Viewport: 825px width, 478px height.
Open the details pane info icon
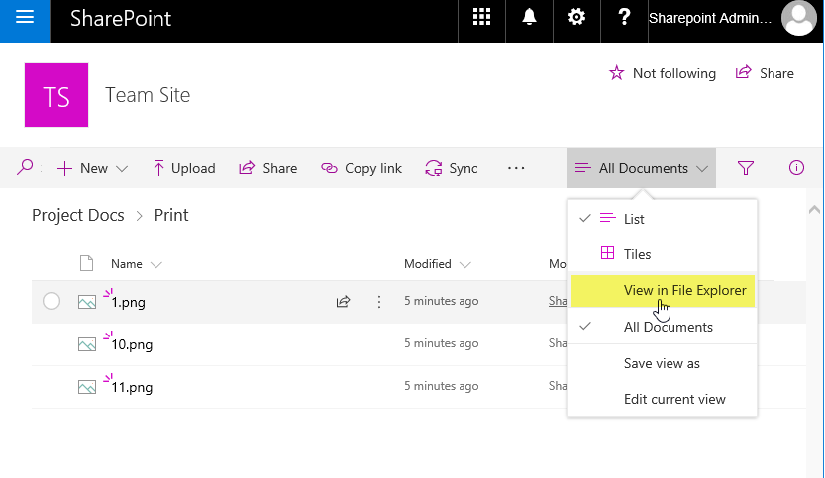pos(796,168)
